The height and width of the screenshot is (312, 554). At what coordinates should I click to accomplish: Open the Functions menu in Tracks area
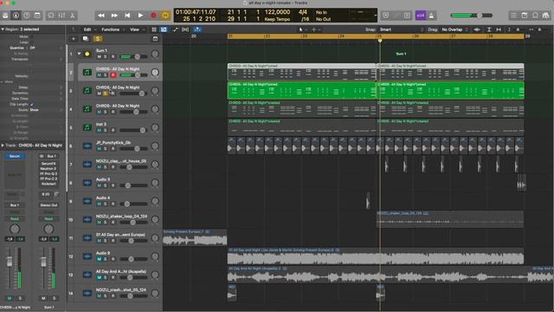(113, 29)
